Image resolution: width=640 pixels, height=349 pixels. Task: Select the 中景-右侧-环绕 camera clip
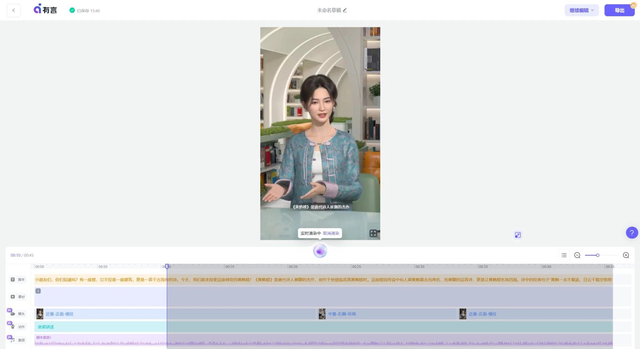[342, 314]
